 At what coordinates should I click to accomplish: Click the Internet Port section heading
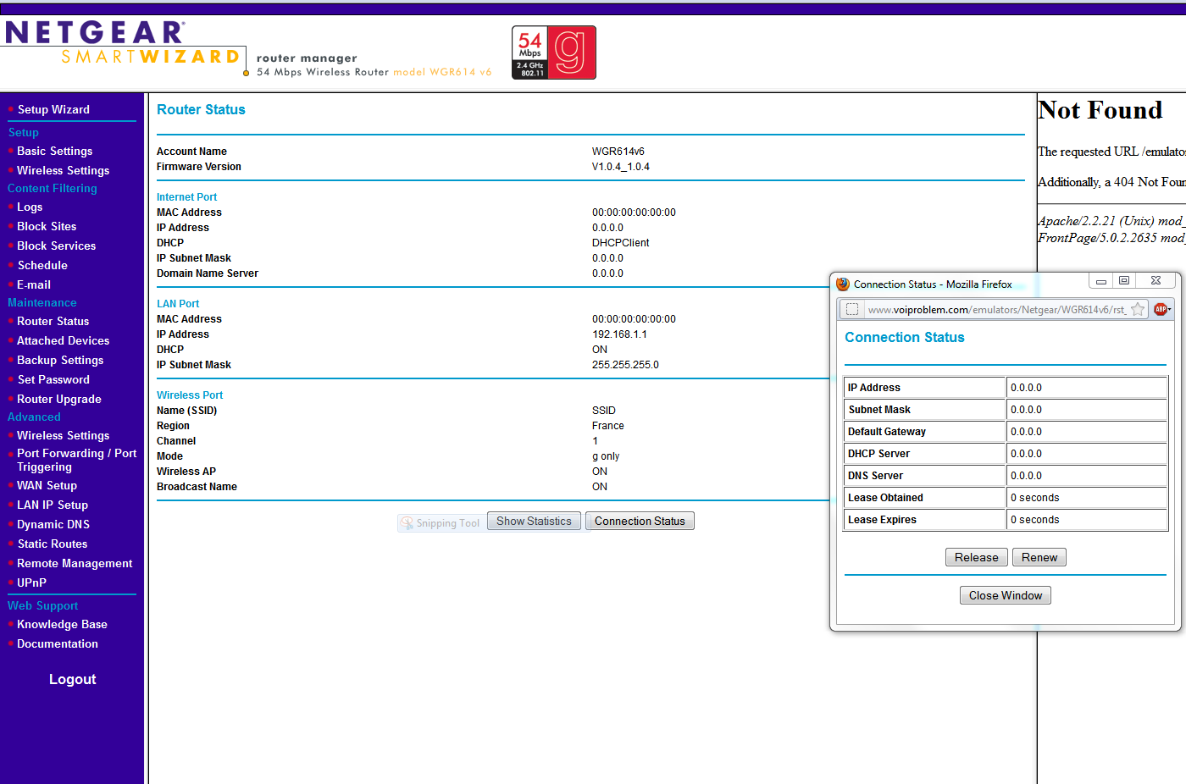click(186, 198)
